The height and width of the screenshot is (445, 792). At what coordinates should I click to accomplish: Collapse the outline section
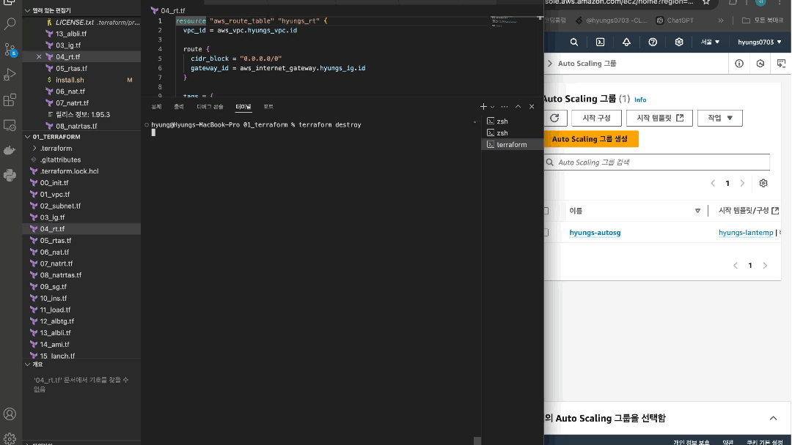coord(27,364)
